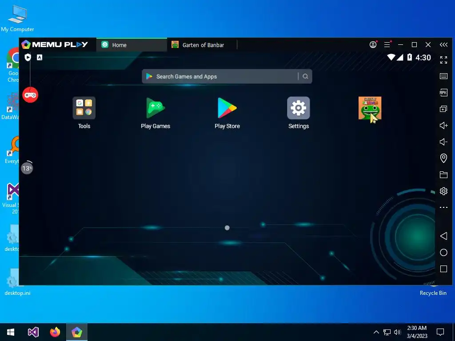Open the Windows Start menu
455x341 pixels.
click(11, 332)
